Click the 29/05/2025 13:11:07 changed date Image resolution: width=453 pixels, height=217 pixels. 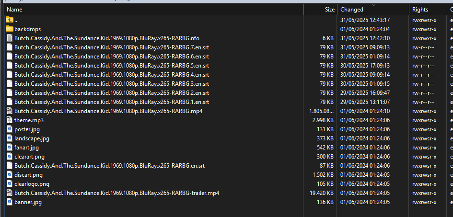point(365,102)
